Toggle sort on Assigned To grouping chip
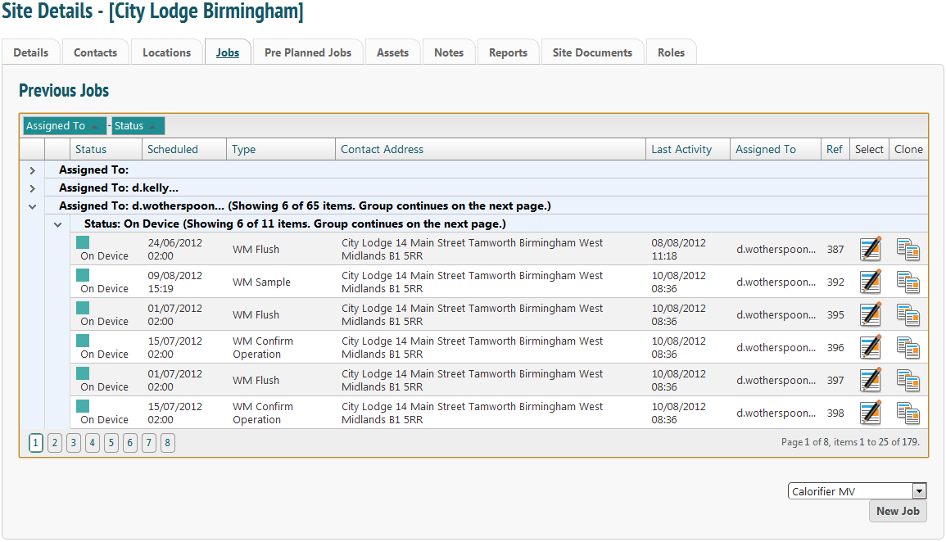 [65, 125]
